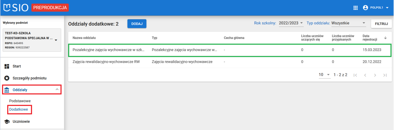
Task: Click the user account avatar icon
Action: click(x=365, y=8)
